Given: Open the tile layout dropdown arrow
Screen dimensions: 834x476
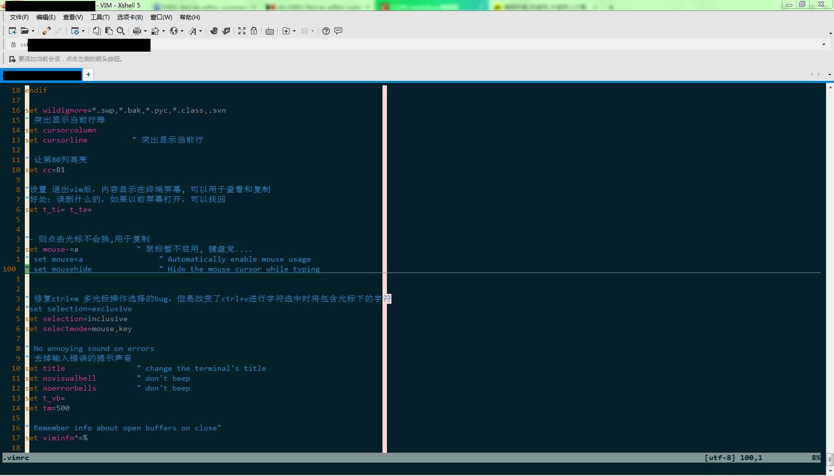Looking at the screenshot, I should click(312, 31).
